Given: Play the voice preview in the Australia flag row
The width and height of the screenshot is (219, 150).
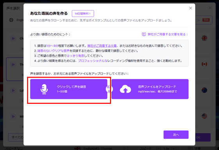Looking at the screenshot, I should click(x=13, y=90).
